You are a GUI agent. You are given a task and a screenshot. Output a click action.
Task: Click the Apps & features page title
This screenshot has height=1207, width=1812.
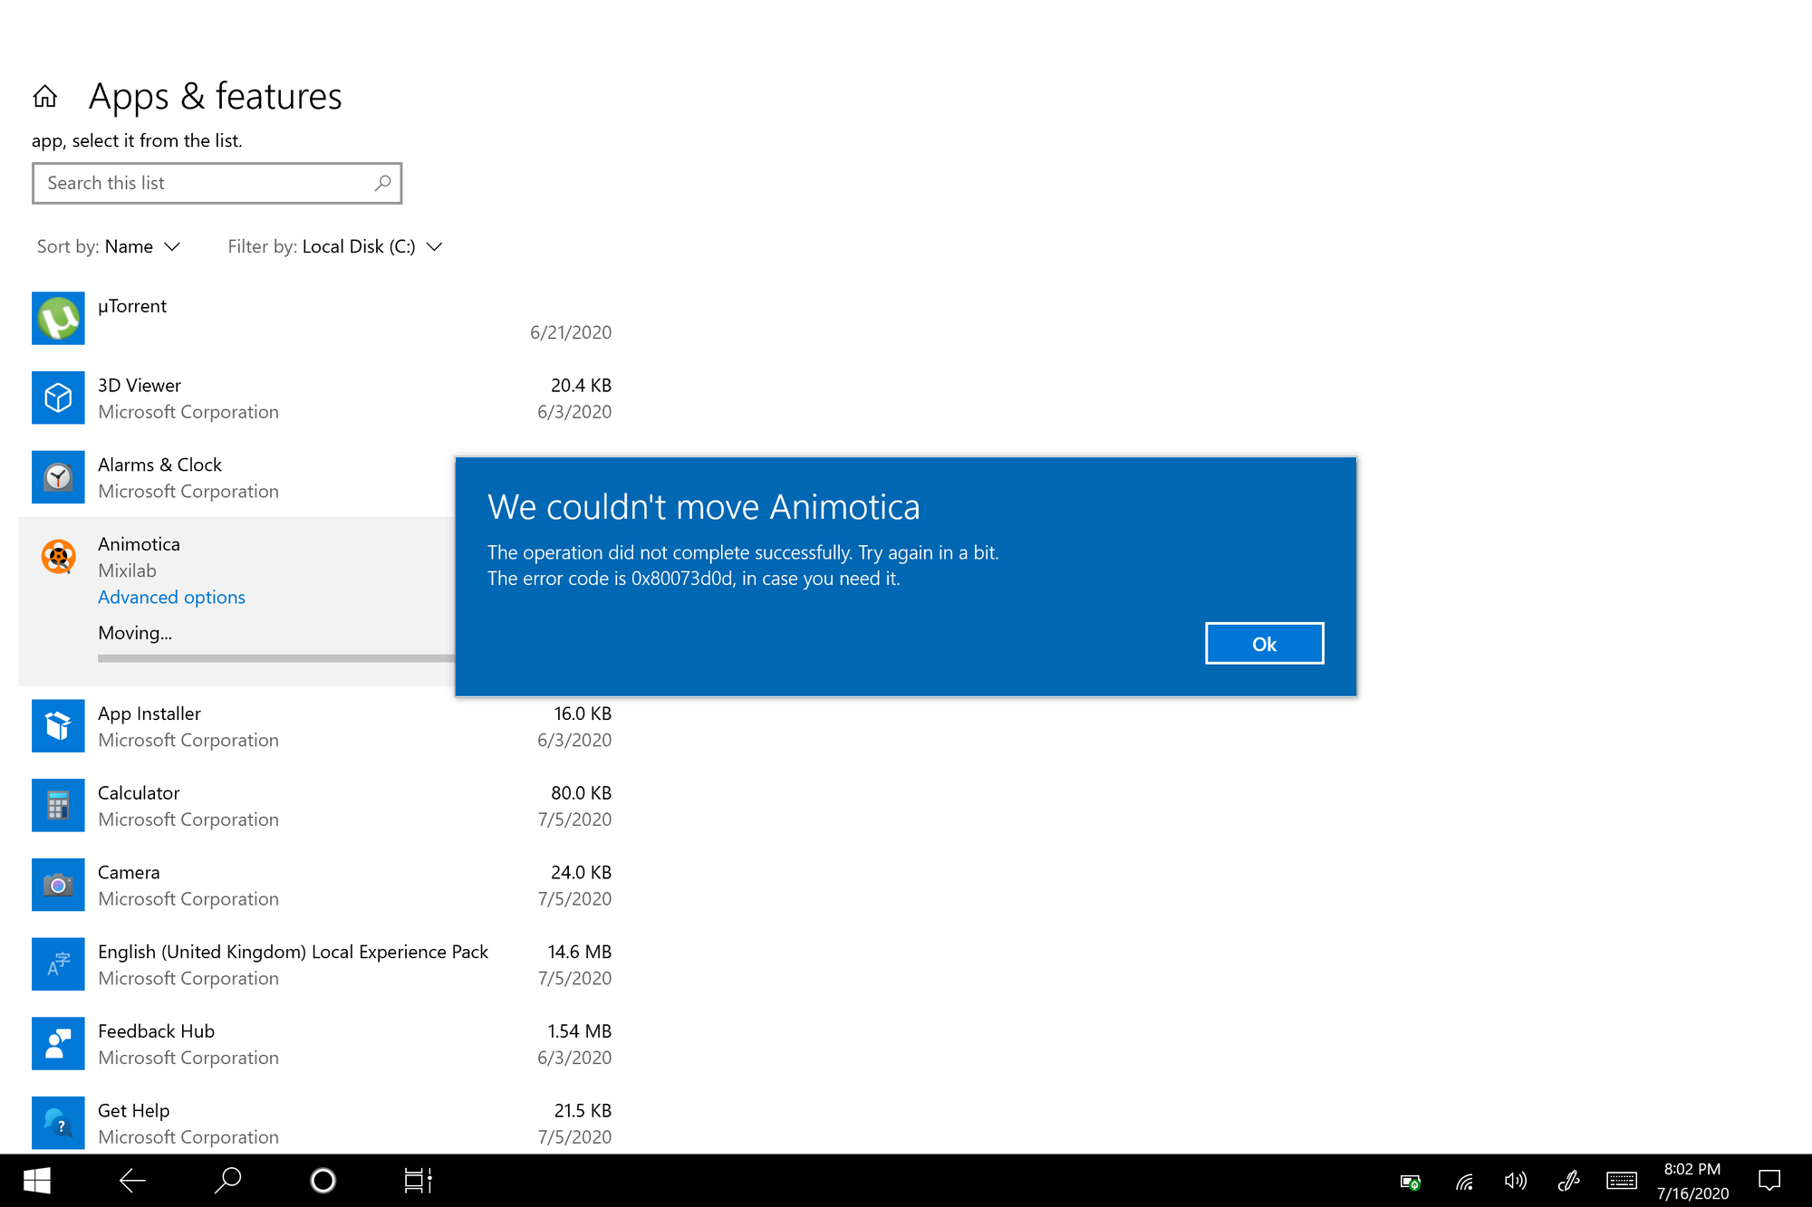215,96
